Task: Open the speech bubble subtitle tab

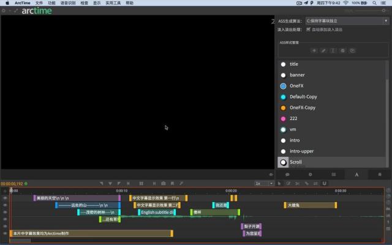Action: coord(287,175)
